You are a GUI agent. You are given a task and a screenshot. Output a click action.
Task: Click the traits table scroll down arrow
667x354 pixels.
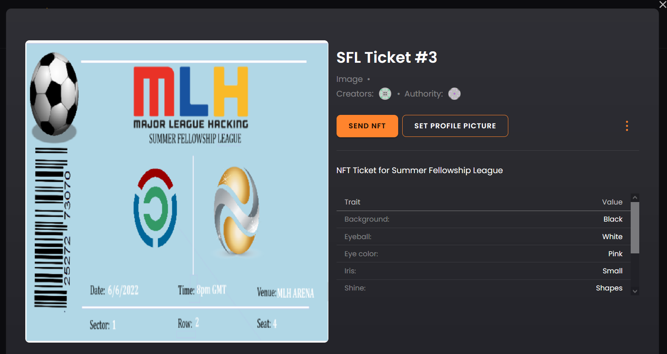[635, 291]
